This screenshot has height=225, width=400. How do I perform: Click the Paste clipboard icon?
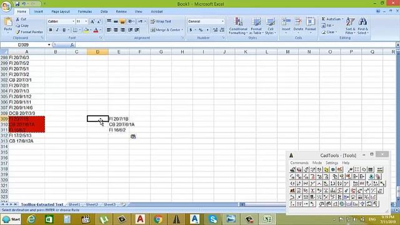(x=8, y=22)
